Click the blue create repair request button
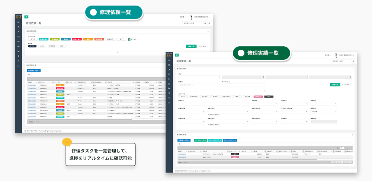Image resolution: width=372 pixels, height=181 pixels. pos(34,70)
